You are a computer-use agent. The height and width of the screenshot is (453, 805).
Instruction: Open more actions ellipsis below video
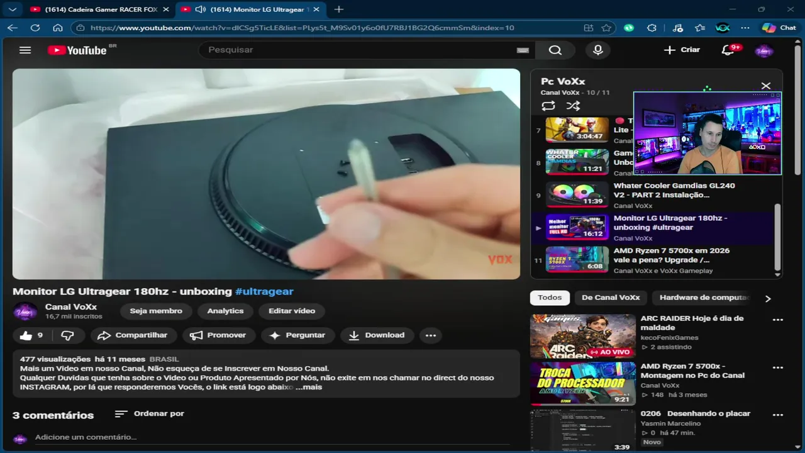pyautogui.click(x=431, y=335)
